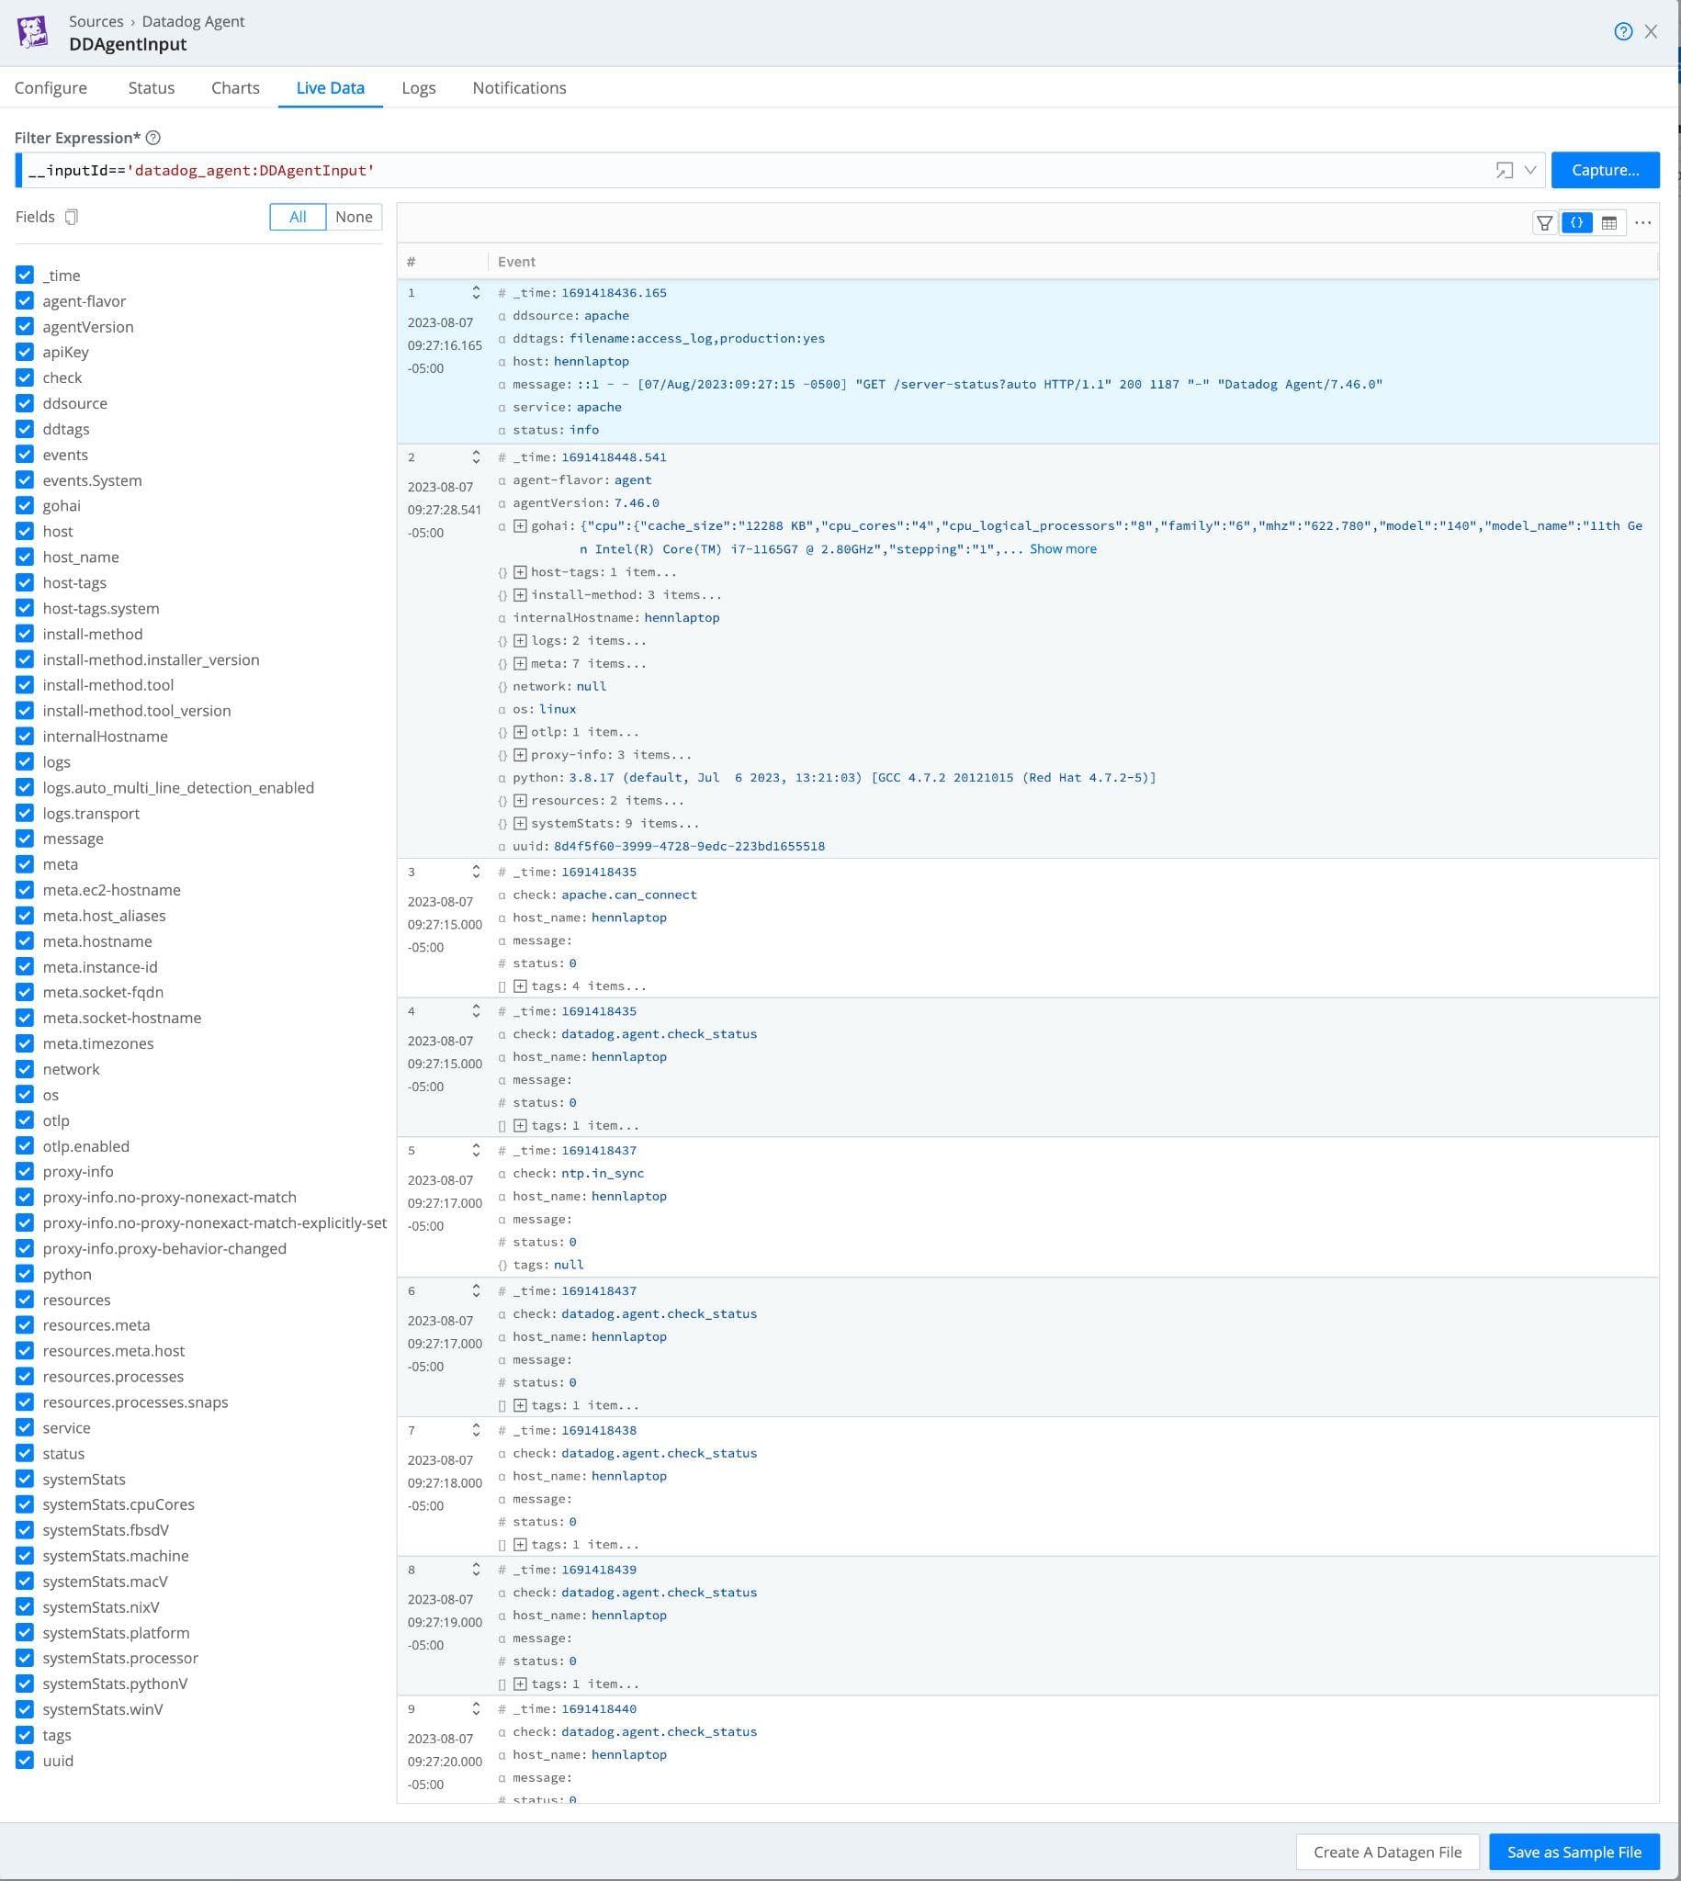1681x1881 pixels.
Task: Click into the Filter Expression input field
Action: point(739,170)
